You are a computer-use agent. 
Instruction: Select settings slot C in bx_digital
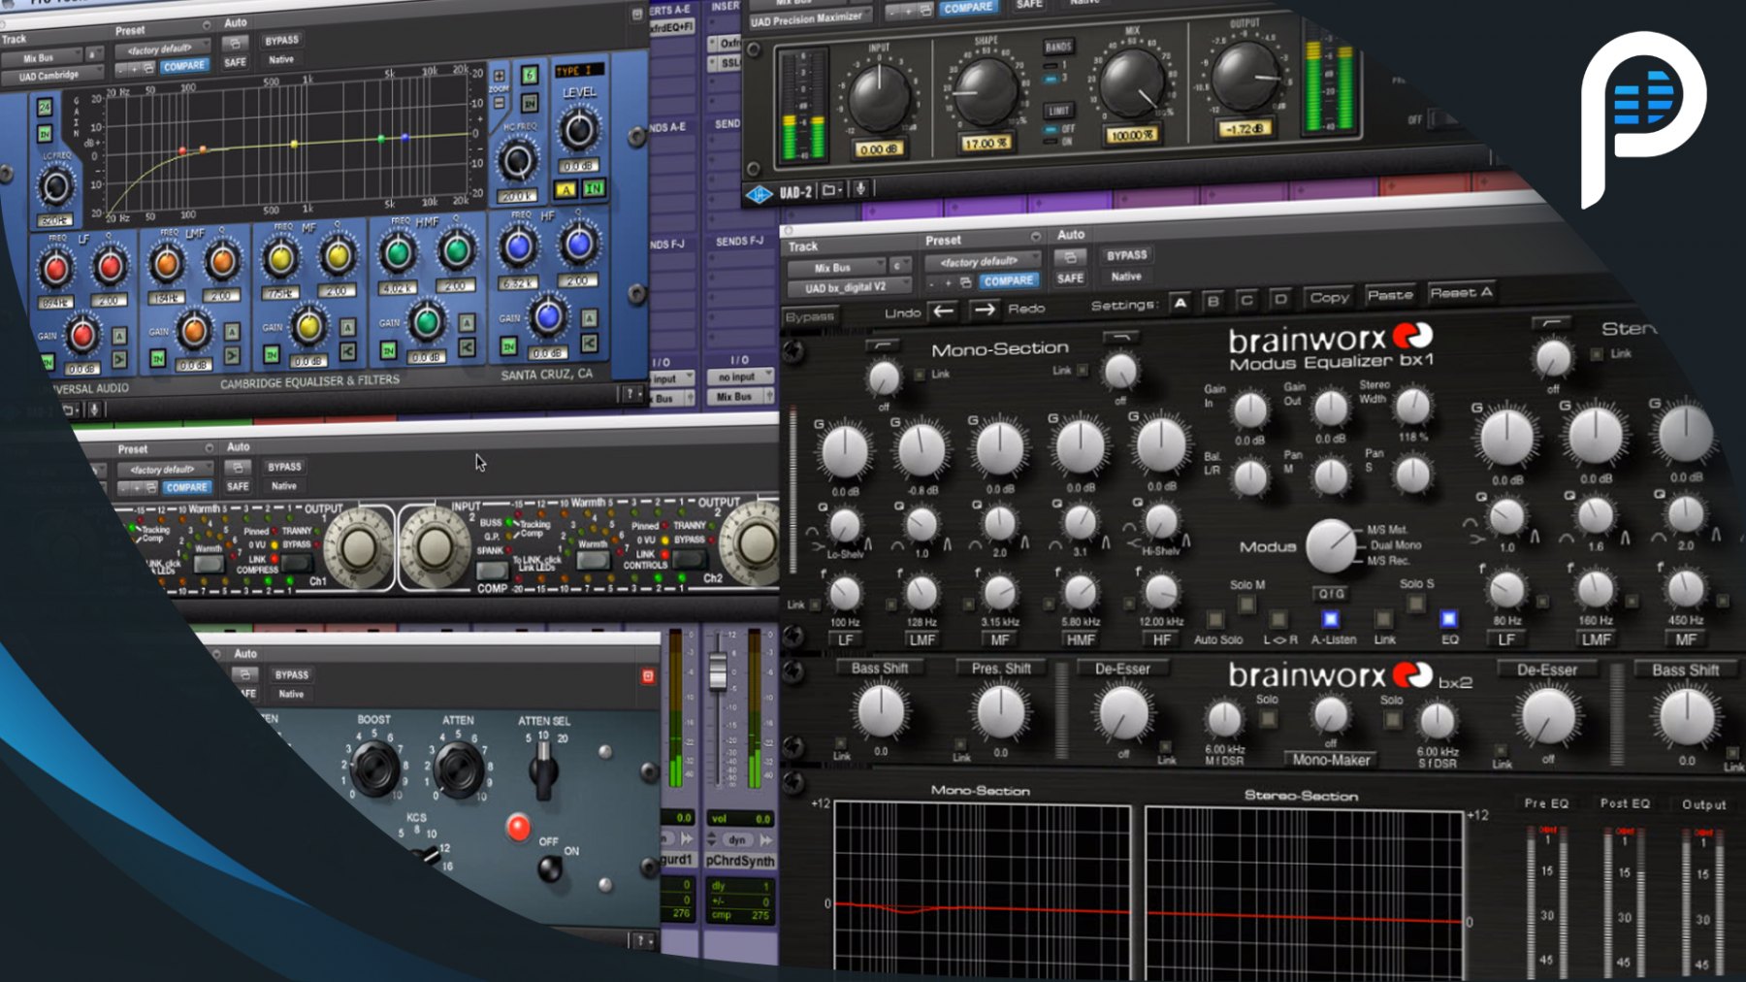coord(1247,300)
